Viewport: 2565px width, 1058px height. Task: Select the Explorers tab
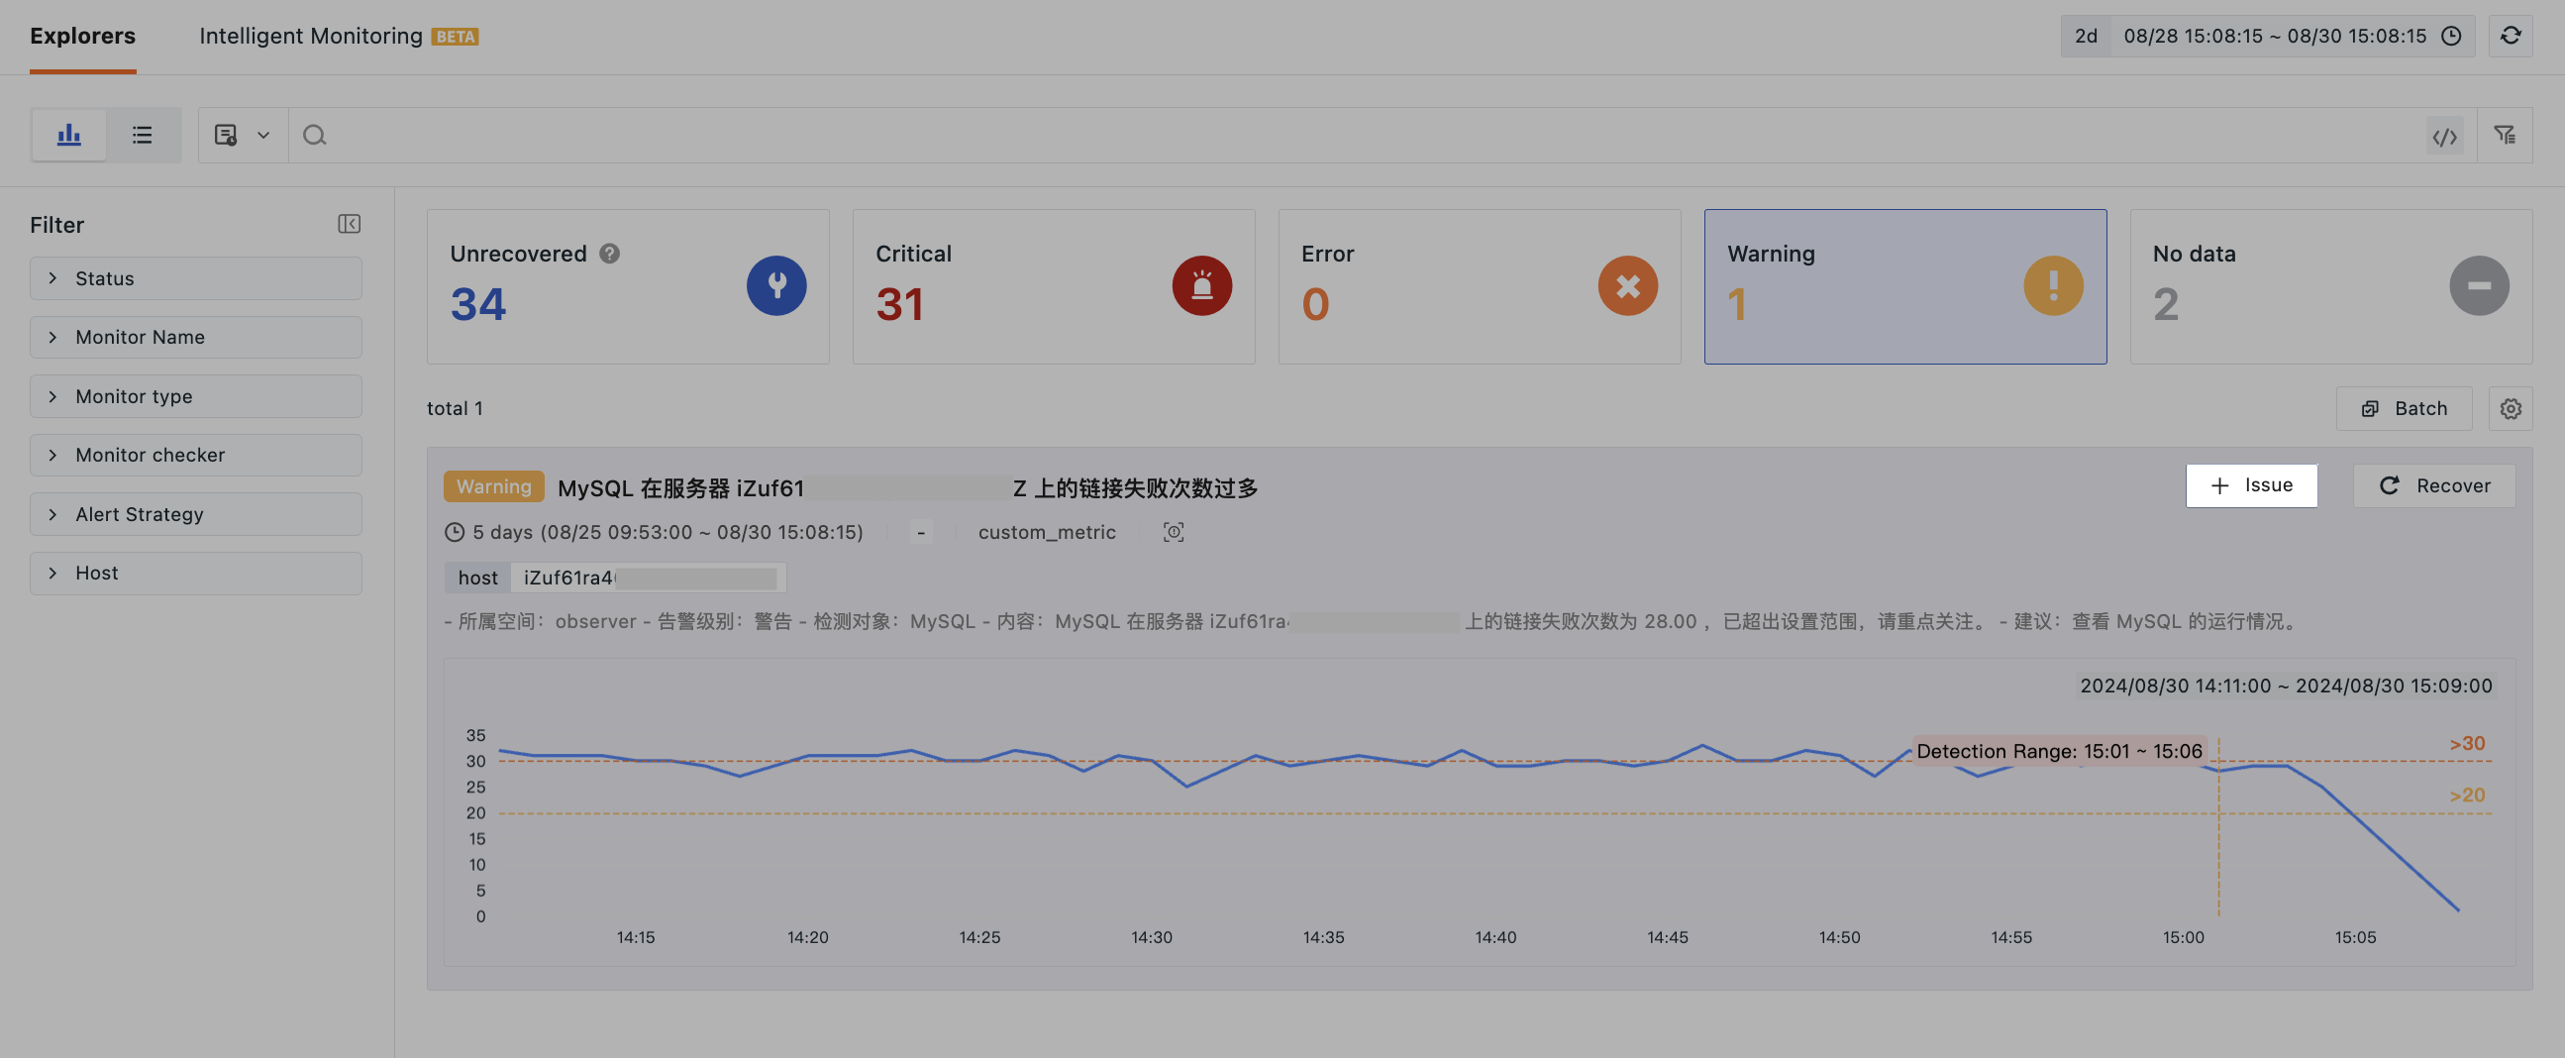pos(82,36)
